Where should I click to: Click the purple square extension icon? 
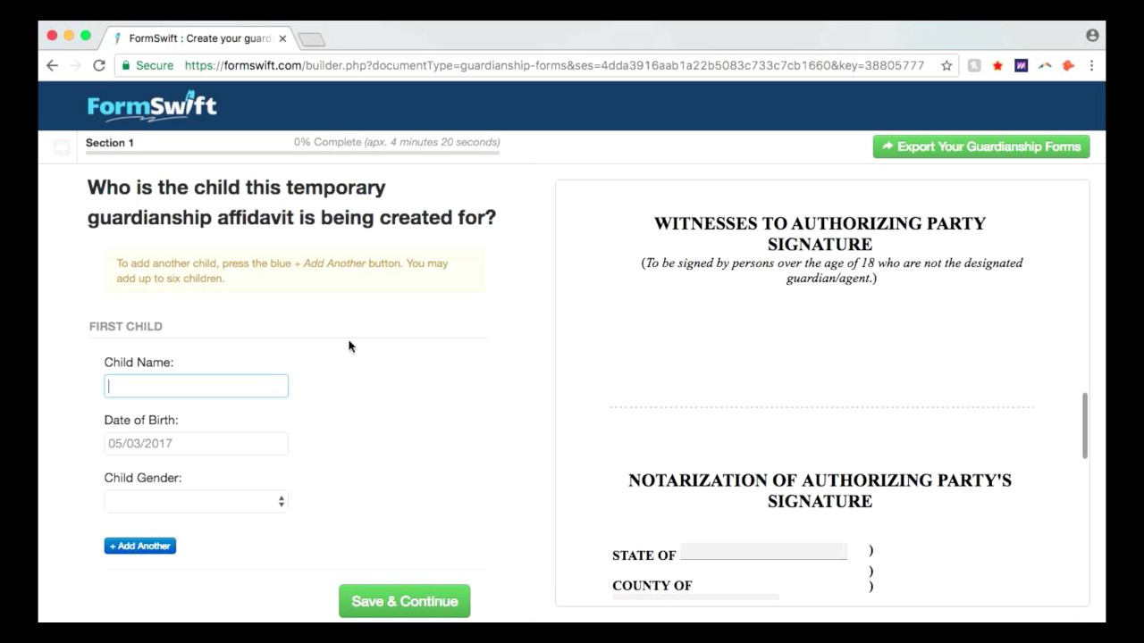pos(1021,65)
